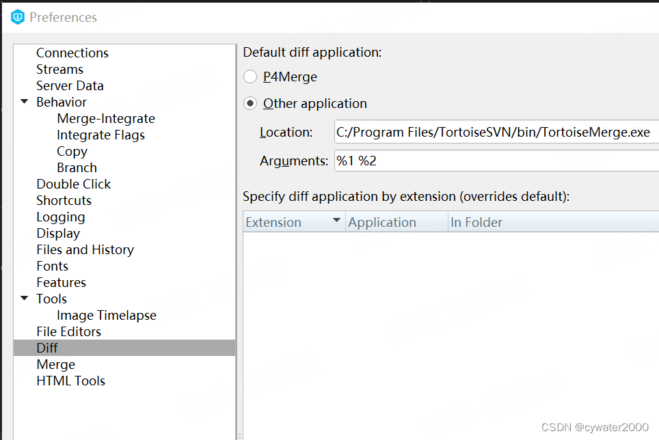The height and width of the screenshot is (440, 659).
Task: Open the Streams preferences page
Action: click(x=59, y=69)
